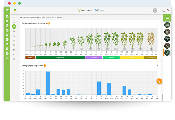Click help icon beside Desenvolvimento da cultura

tap(48, 23)
